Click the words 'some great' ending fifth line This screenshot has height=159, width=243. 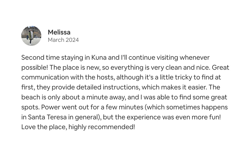pos(210,97)
